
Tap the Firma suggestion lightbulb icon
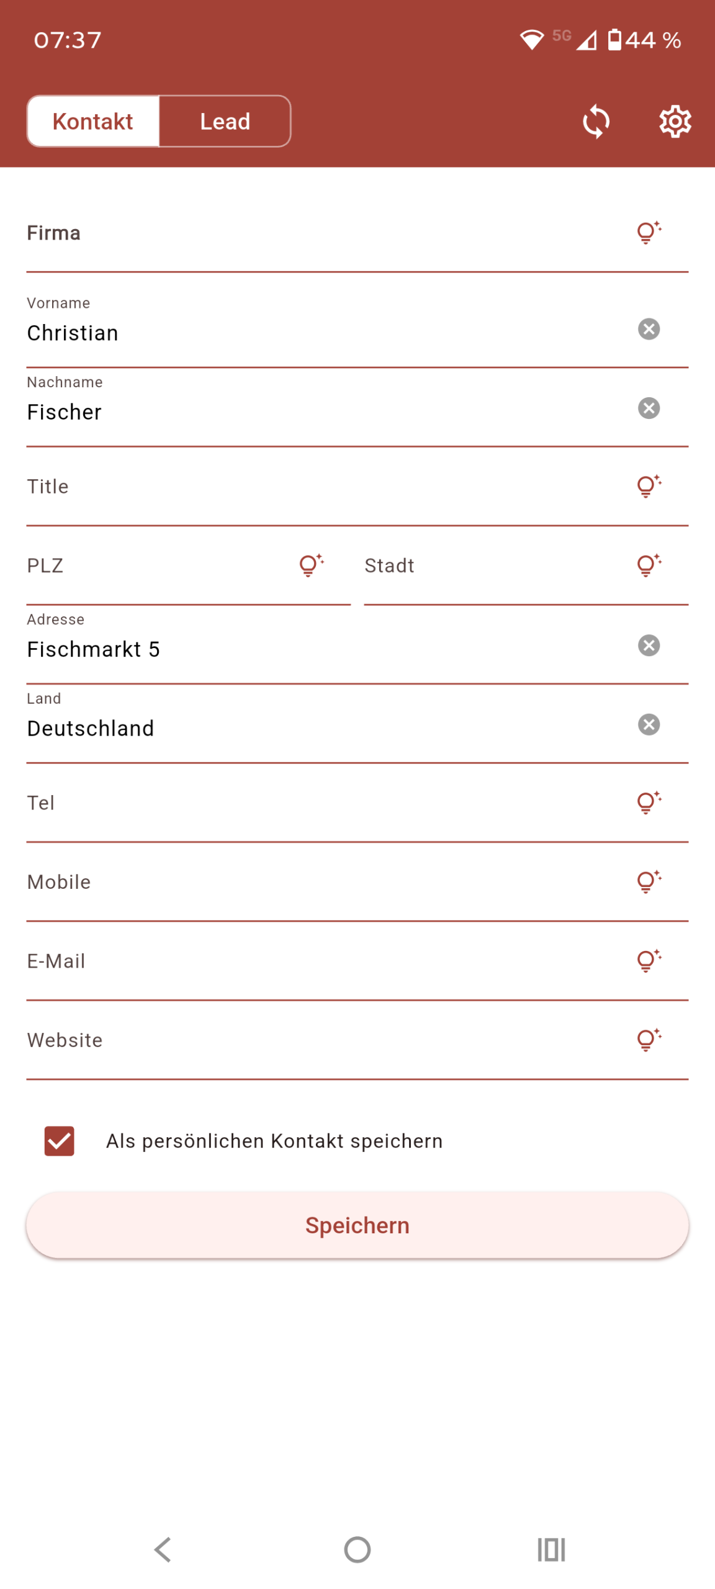pos(649,233)
